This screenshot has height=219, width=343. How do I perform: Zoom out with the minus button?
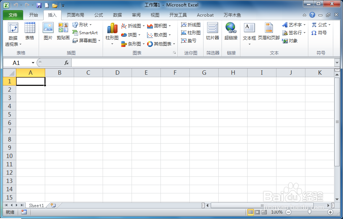point(288,212)
